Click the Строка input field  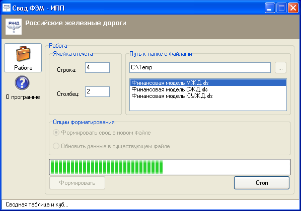point(97,67)
